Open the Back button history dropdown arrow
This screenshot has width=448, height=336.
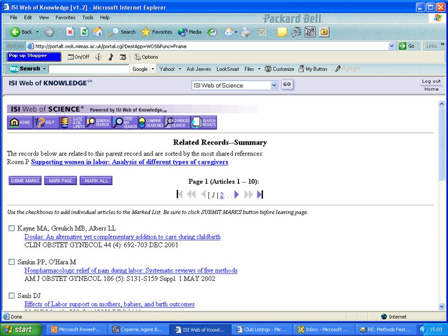pos(37,32)
